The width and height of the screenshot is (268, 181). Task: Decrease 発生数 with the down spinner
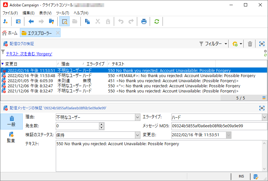(x=102, y=128)
